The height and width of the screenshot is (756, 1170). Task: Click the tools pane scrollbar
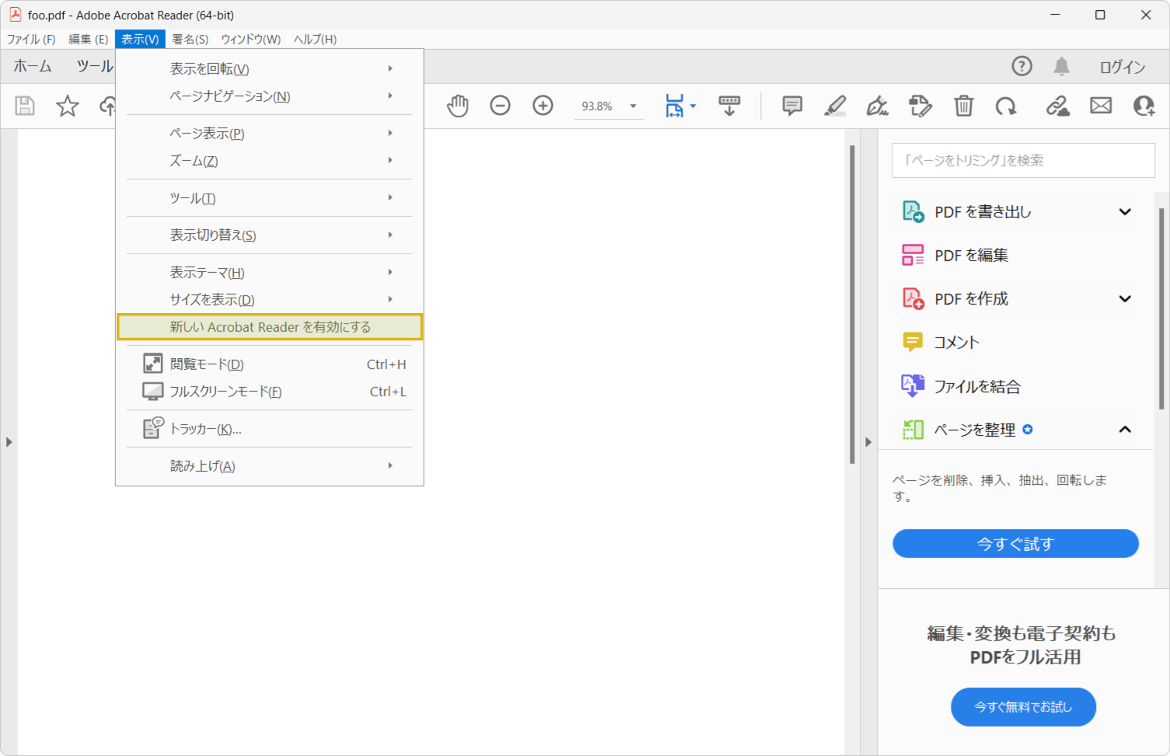pyautogui.click(x=1161, y=308)
